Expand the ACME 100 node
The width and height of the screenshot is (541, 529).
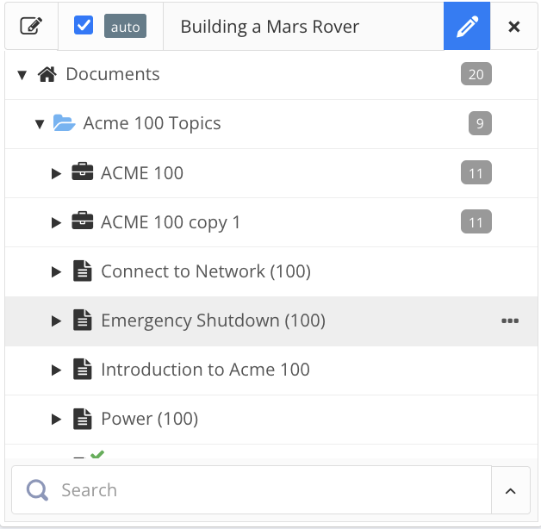pyautogui.click(x=56, y=173)
